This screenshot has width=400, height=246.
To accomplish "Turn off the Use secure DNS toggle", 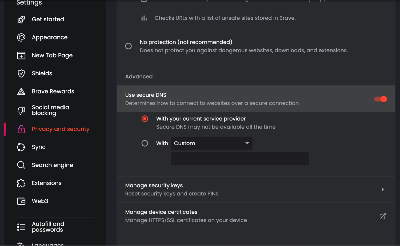I will click(x=381, y=99).
